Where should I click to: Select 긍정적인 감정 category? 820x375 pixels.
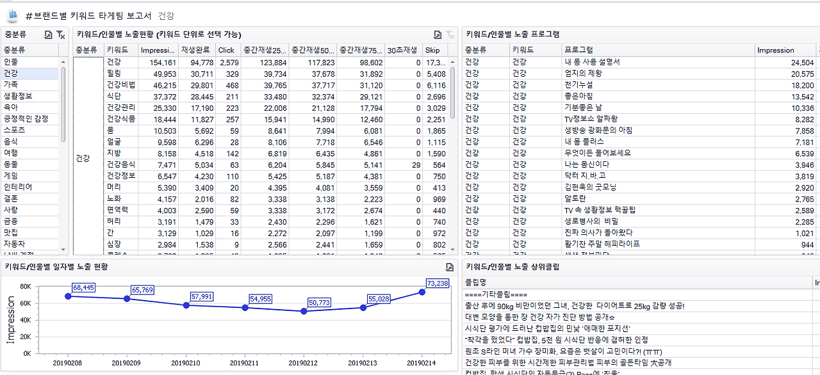(x=29, y=119)
